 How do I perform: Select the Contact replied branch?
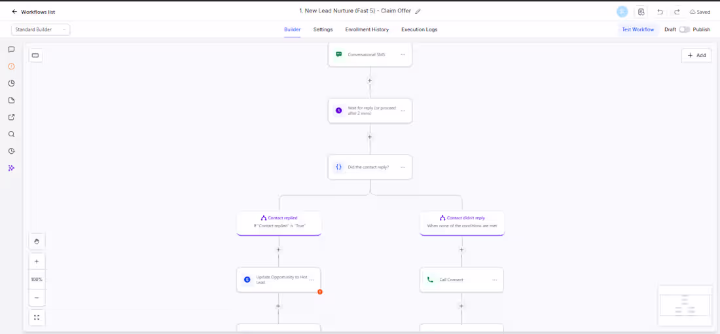[x=279, y=223]
